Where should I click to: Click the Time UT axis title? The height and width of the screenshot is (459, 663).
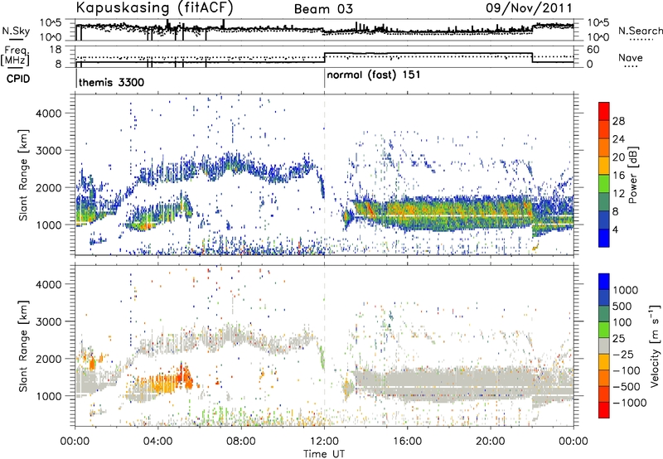click(324, 454)
